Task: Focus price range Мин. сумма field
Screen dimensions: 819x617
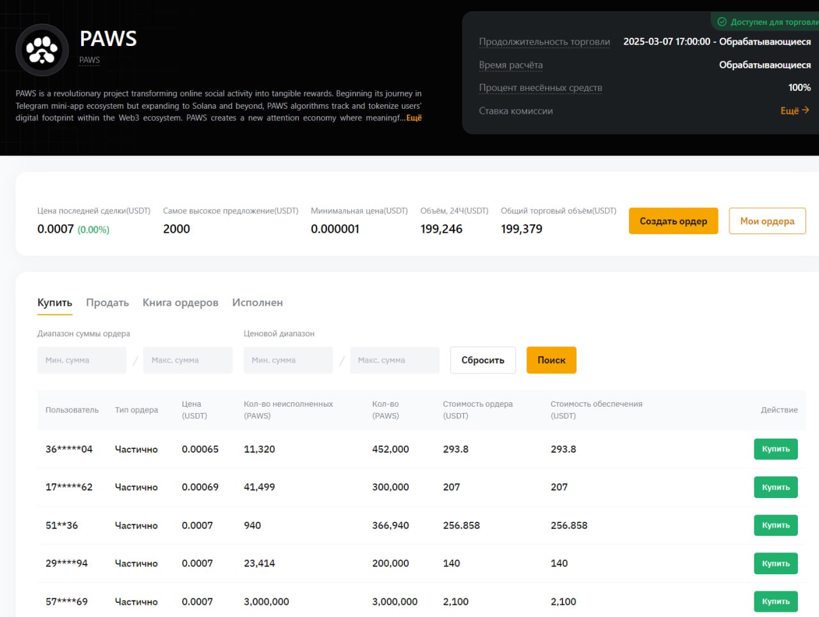Action: click(288, 360)
